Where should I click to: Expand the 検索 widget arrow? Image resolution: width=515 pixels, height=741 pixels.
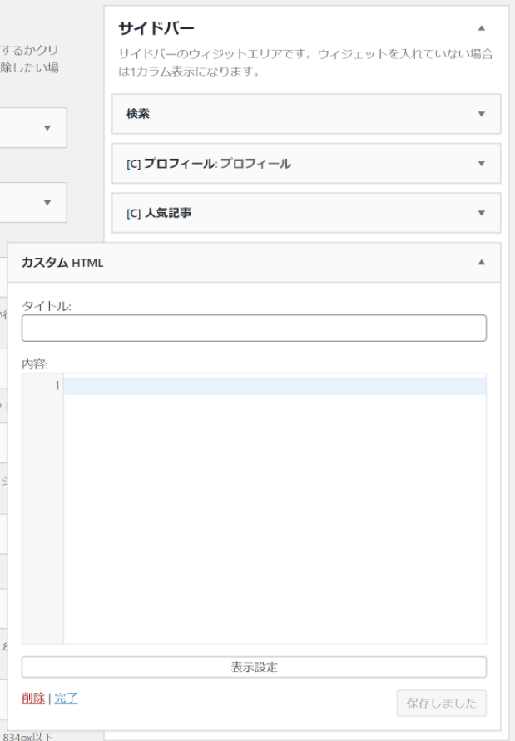[482, 114]
